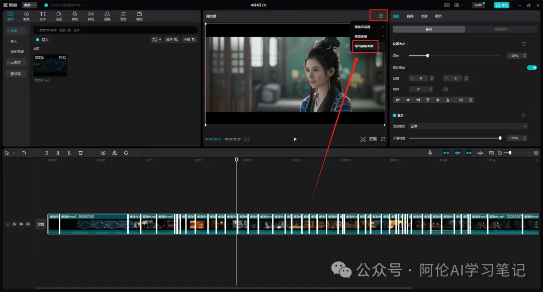Expand the 混合模式 blend mode dropdown
The height and width of the screenshot is (292, 543).
point(469,126)
